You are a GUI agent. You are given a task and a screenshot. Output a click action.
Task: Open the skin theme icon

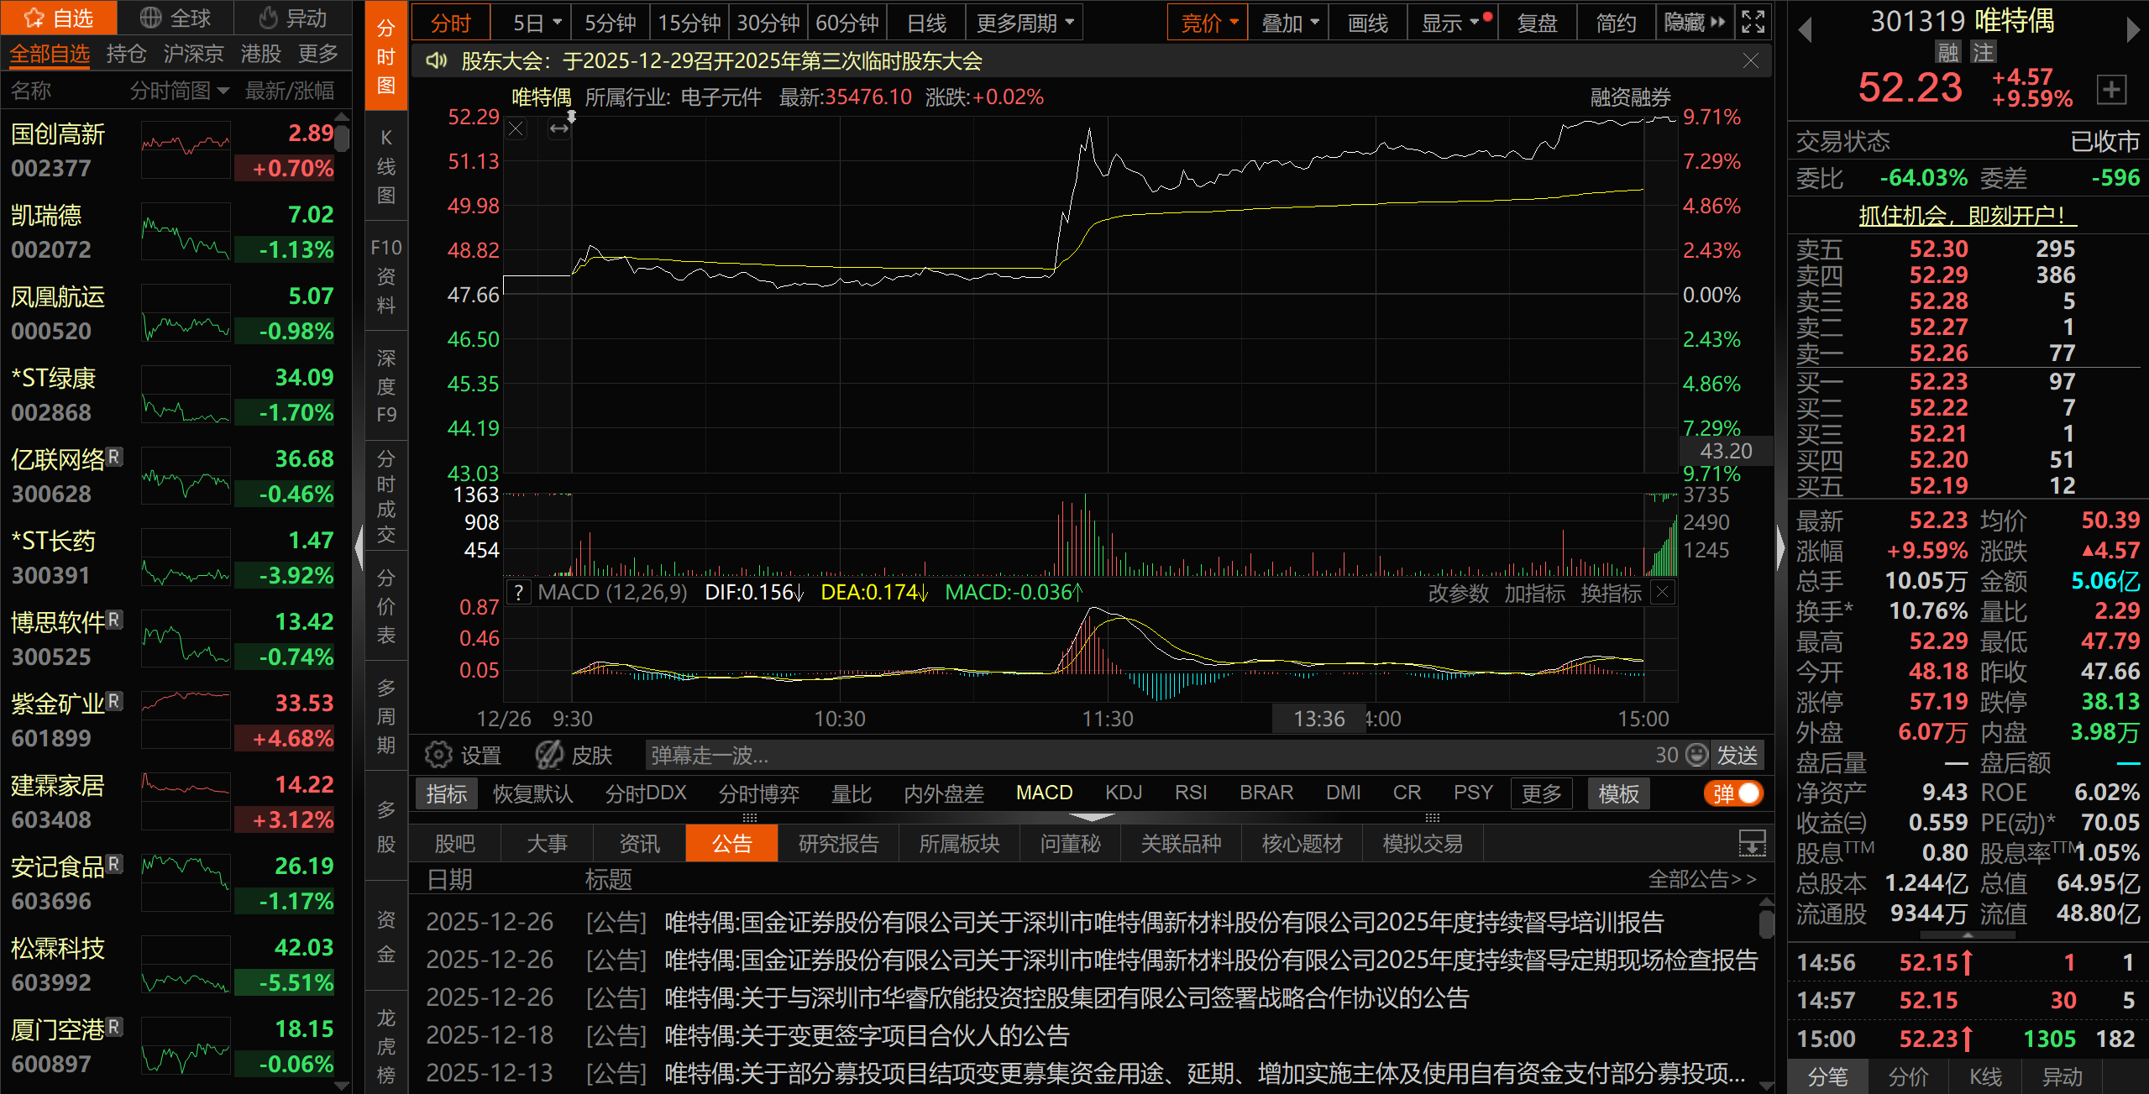tap(550, 756)
